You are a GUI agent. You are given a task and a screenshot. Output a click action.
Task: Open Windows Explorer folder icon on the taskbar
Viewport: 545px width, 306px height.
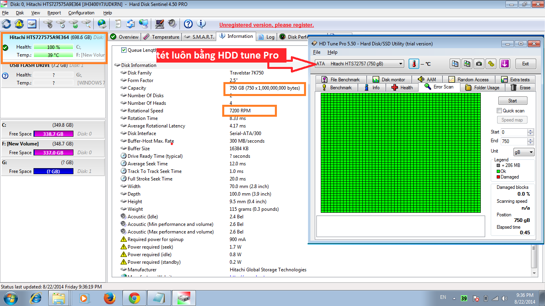59,298
